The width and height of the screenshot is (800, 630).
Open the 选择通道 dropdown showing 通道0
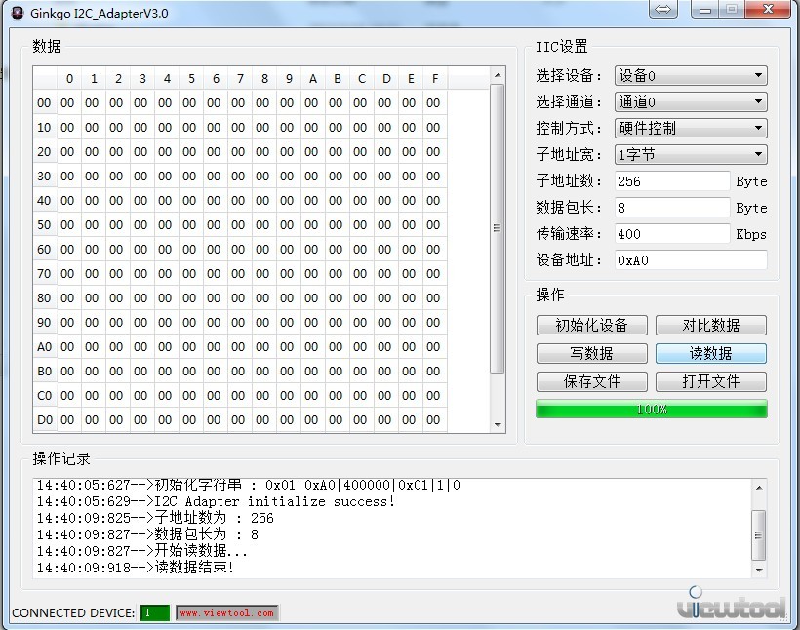pos(691,101)
